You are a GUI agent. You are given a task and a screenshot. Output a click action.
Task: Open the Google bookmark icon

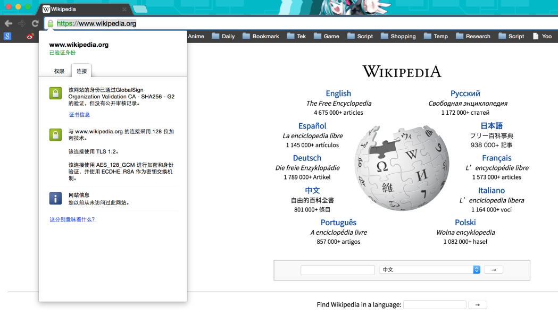pyautogui.click(x=7, y=36)
